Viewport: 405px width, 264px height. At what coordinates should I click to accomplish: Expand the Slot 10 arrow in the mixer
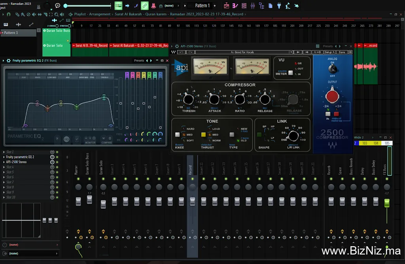(4, 197)
